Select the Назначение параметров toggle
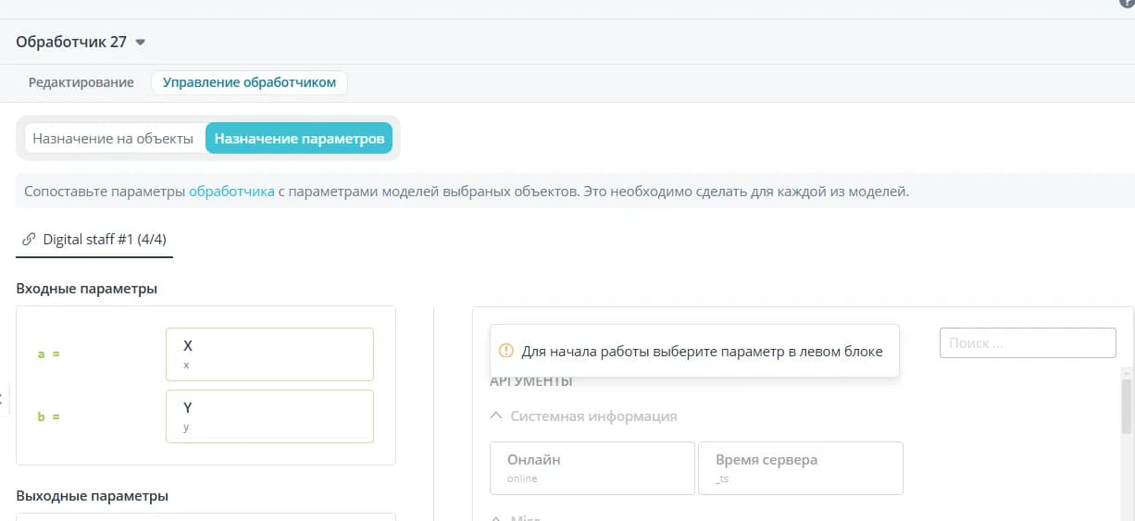This screenshot has height=521, width=1135. 299,139
